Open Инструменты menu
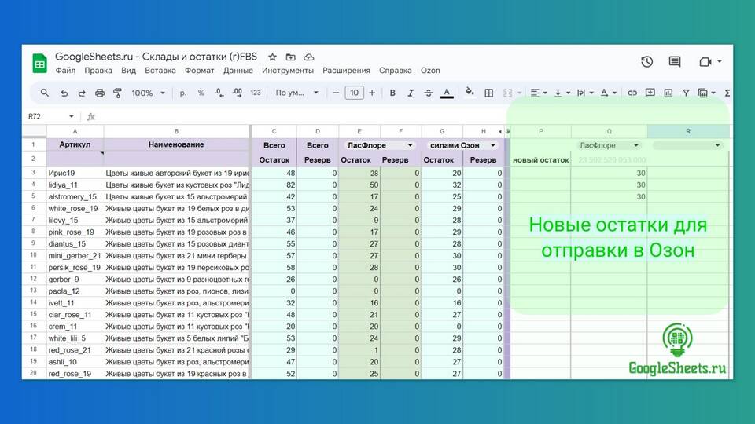755x424 pixels. point(288,71)
